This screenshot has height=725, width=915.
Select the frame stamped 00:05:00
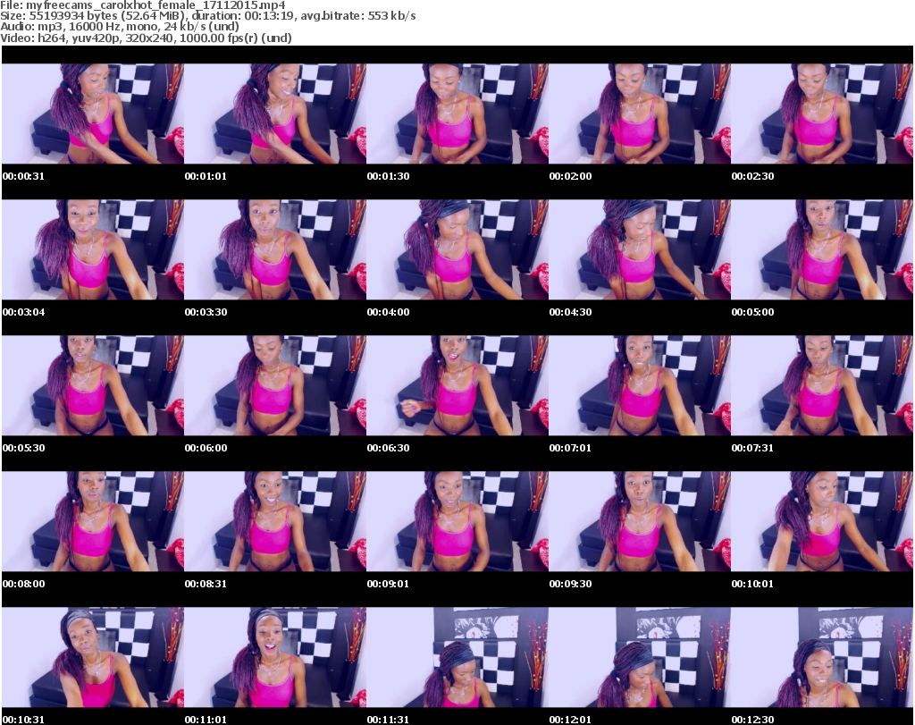pos(822,249)
